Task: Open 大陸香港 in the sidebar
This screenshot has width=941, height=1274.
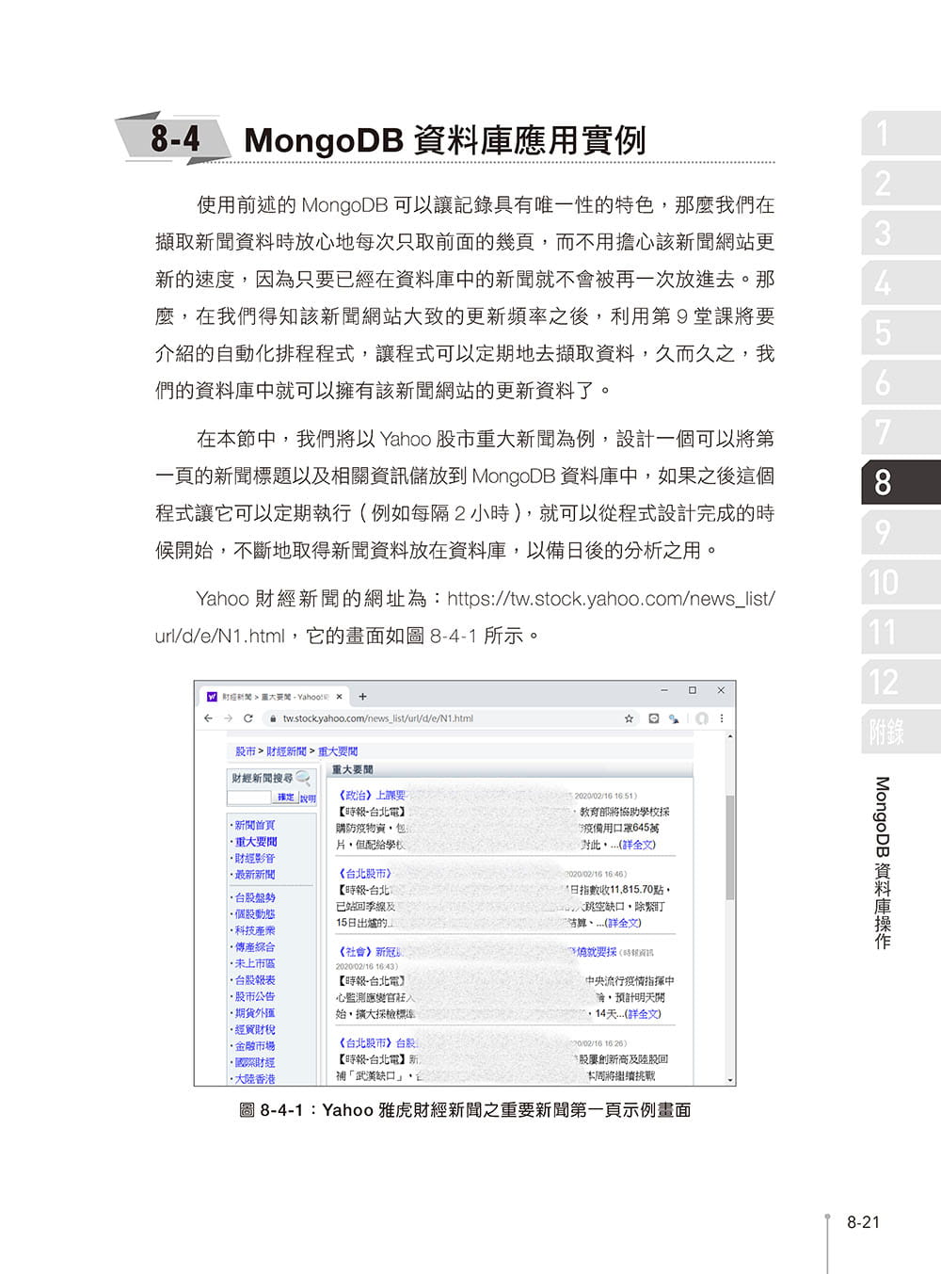Action: pyautogui.click(x=255, y=1079)
